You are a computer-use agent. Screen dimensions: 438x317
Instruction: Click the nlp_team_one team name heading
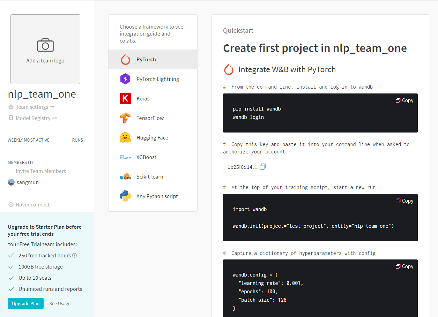pos(42,94)
